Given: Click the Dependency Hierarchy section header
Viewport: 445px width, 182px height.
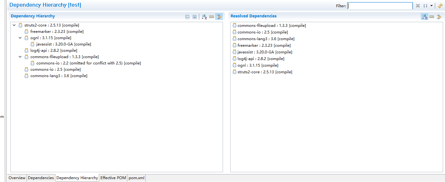Looking at the screenshot, I should tap(33, 16).
